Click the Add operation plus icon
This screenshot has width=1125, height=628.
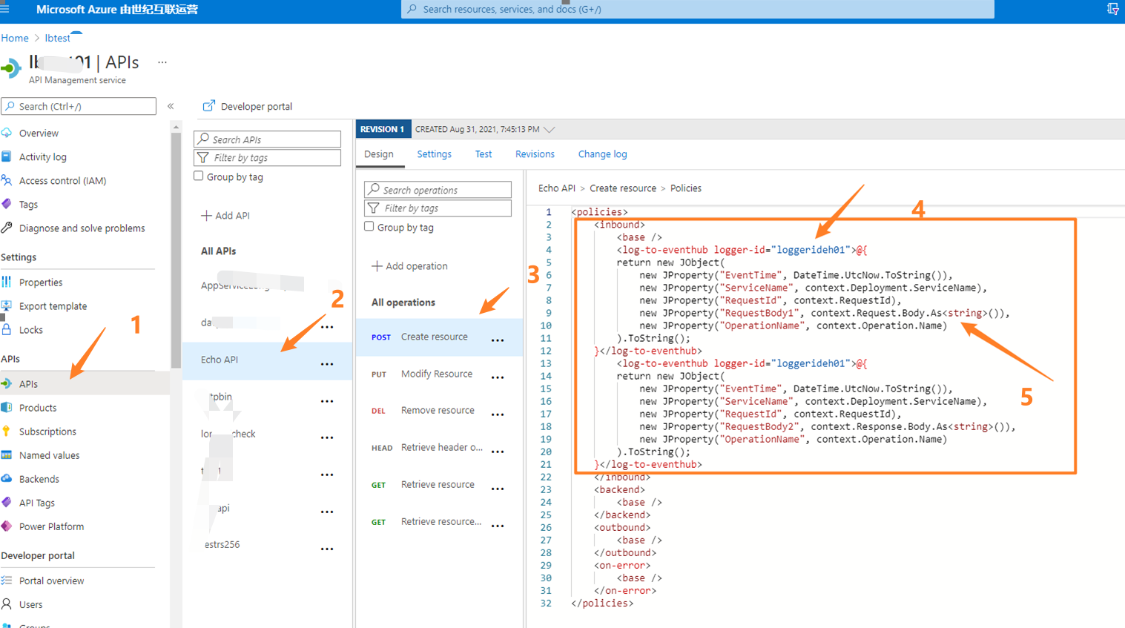point(377,266)
